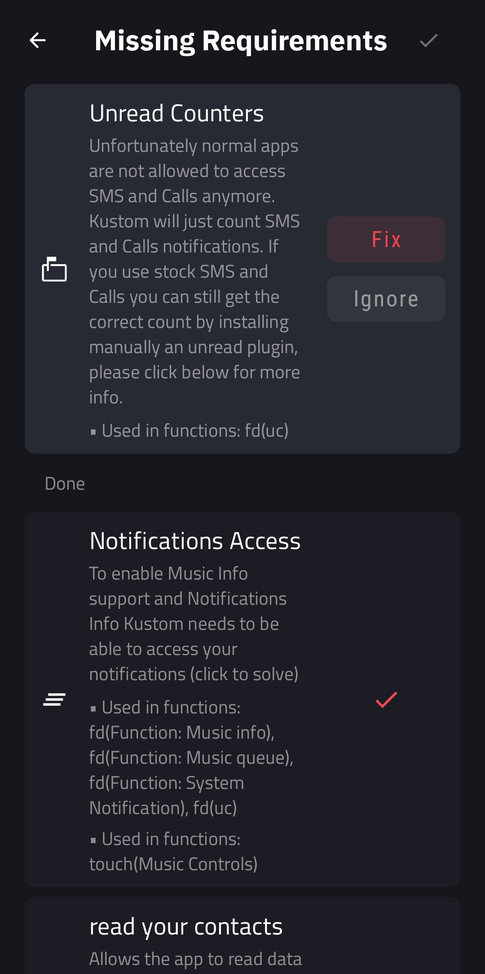The height and width of the screenshot is (974, 485).
Task: Tap the 'fd(Function: System Notification)' entry
Action: (166, 795)
